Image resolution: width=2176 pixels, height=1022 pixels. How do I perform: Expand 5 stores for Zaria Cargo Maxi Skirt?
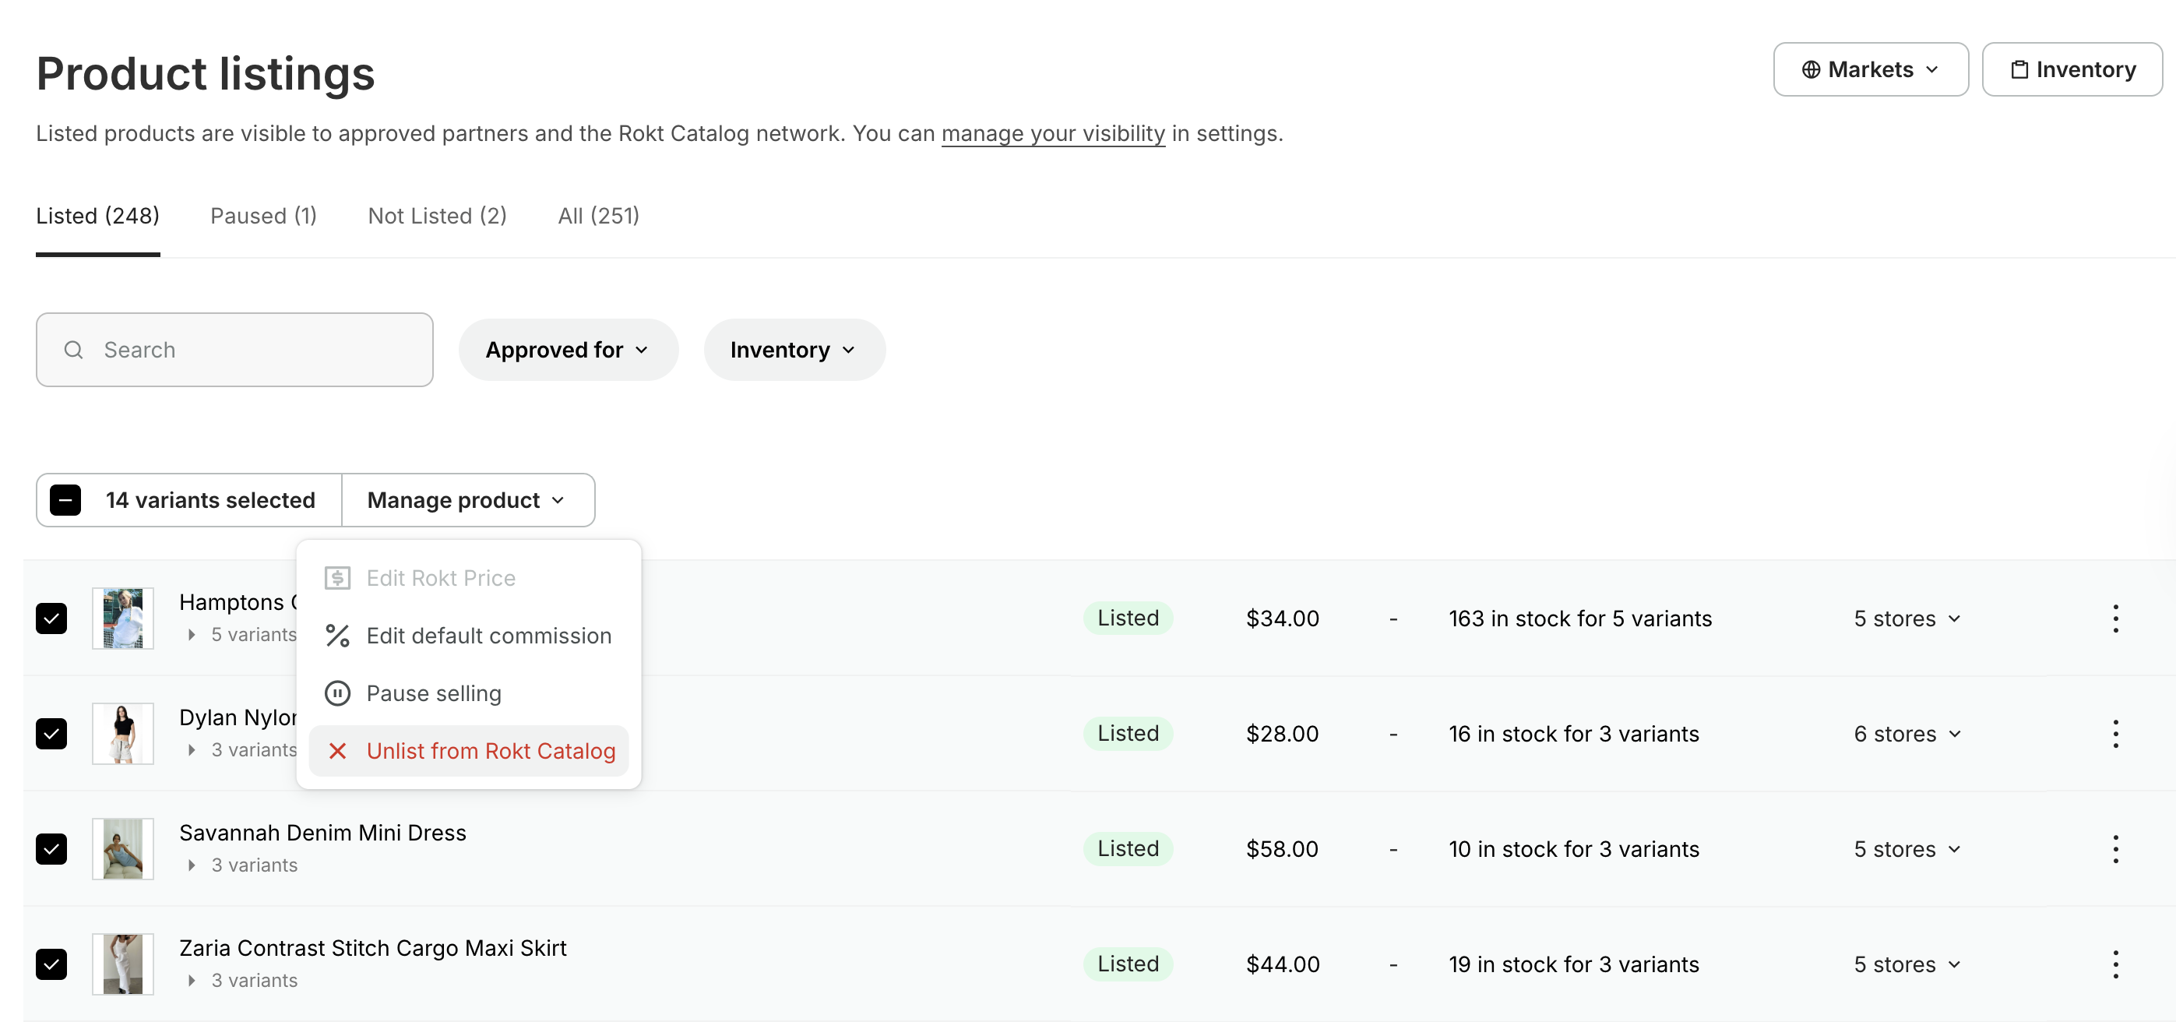tap(1907, 964)
